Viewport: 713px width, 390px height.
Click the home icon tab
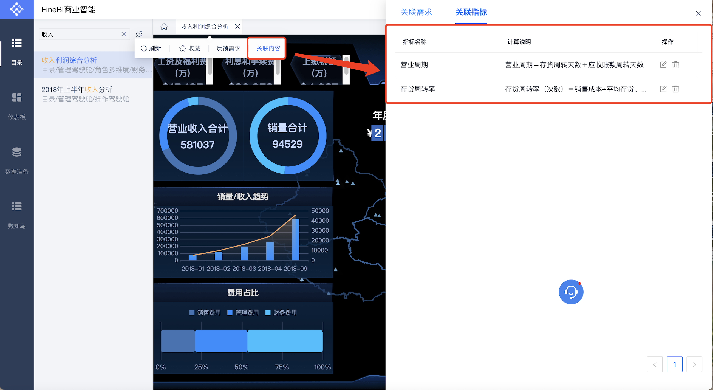(x=164, y=27)
